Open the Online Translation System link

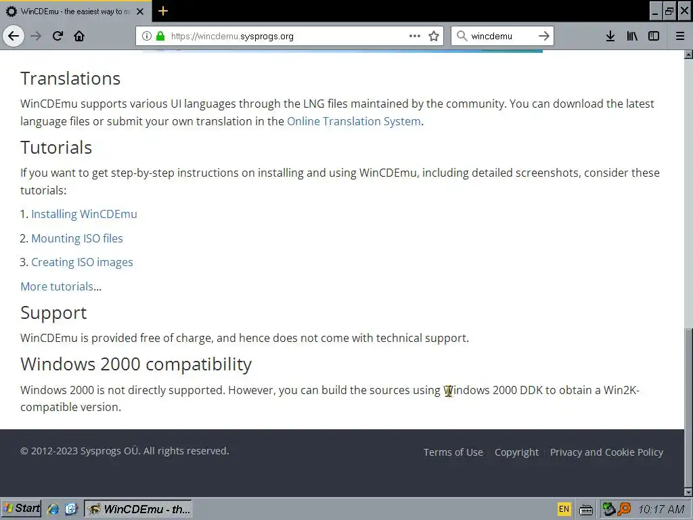353,121
